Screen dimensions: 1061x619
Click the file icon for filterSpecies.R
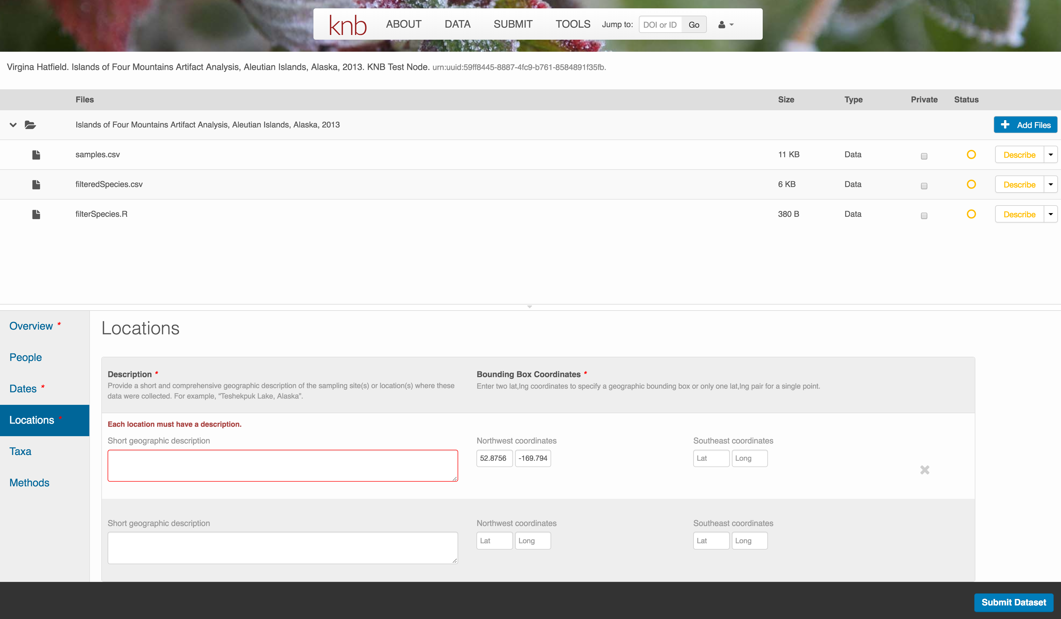pyautogui.click(x=36, y=214)
